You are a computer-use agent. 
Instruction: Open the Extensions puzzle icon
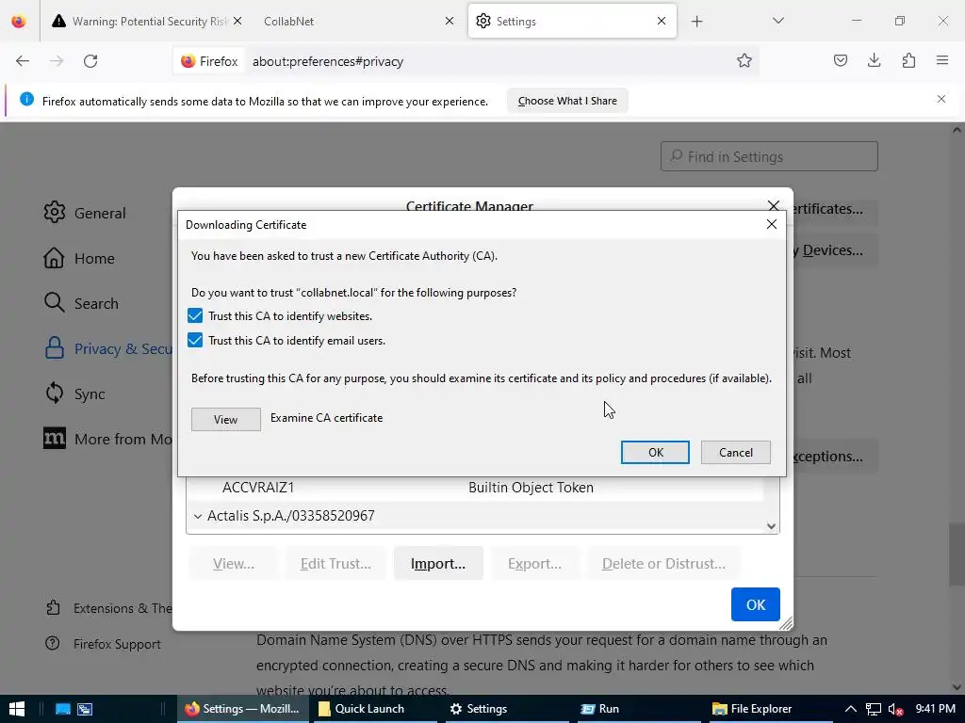click(x=908, y=60)
